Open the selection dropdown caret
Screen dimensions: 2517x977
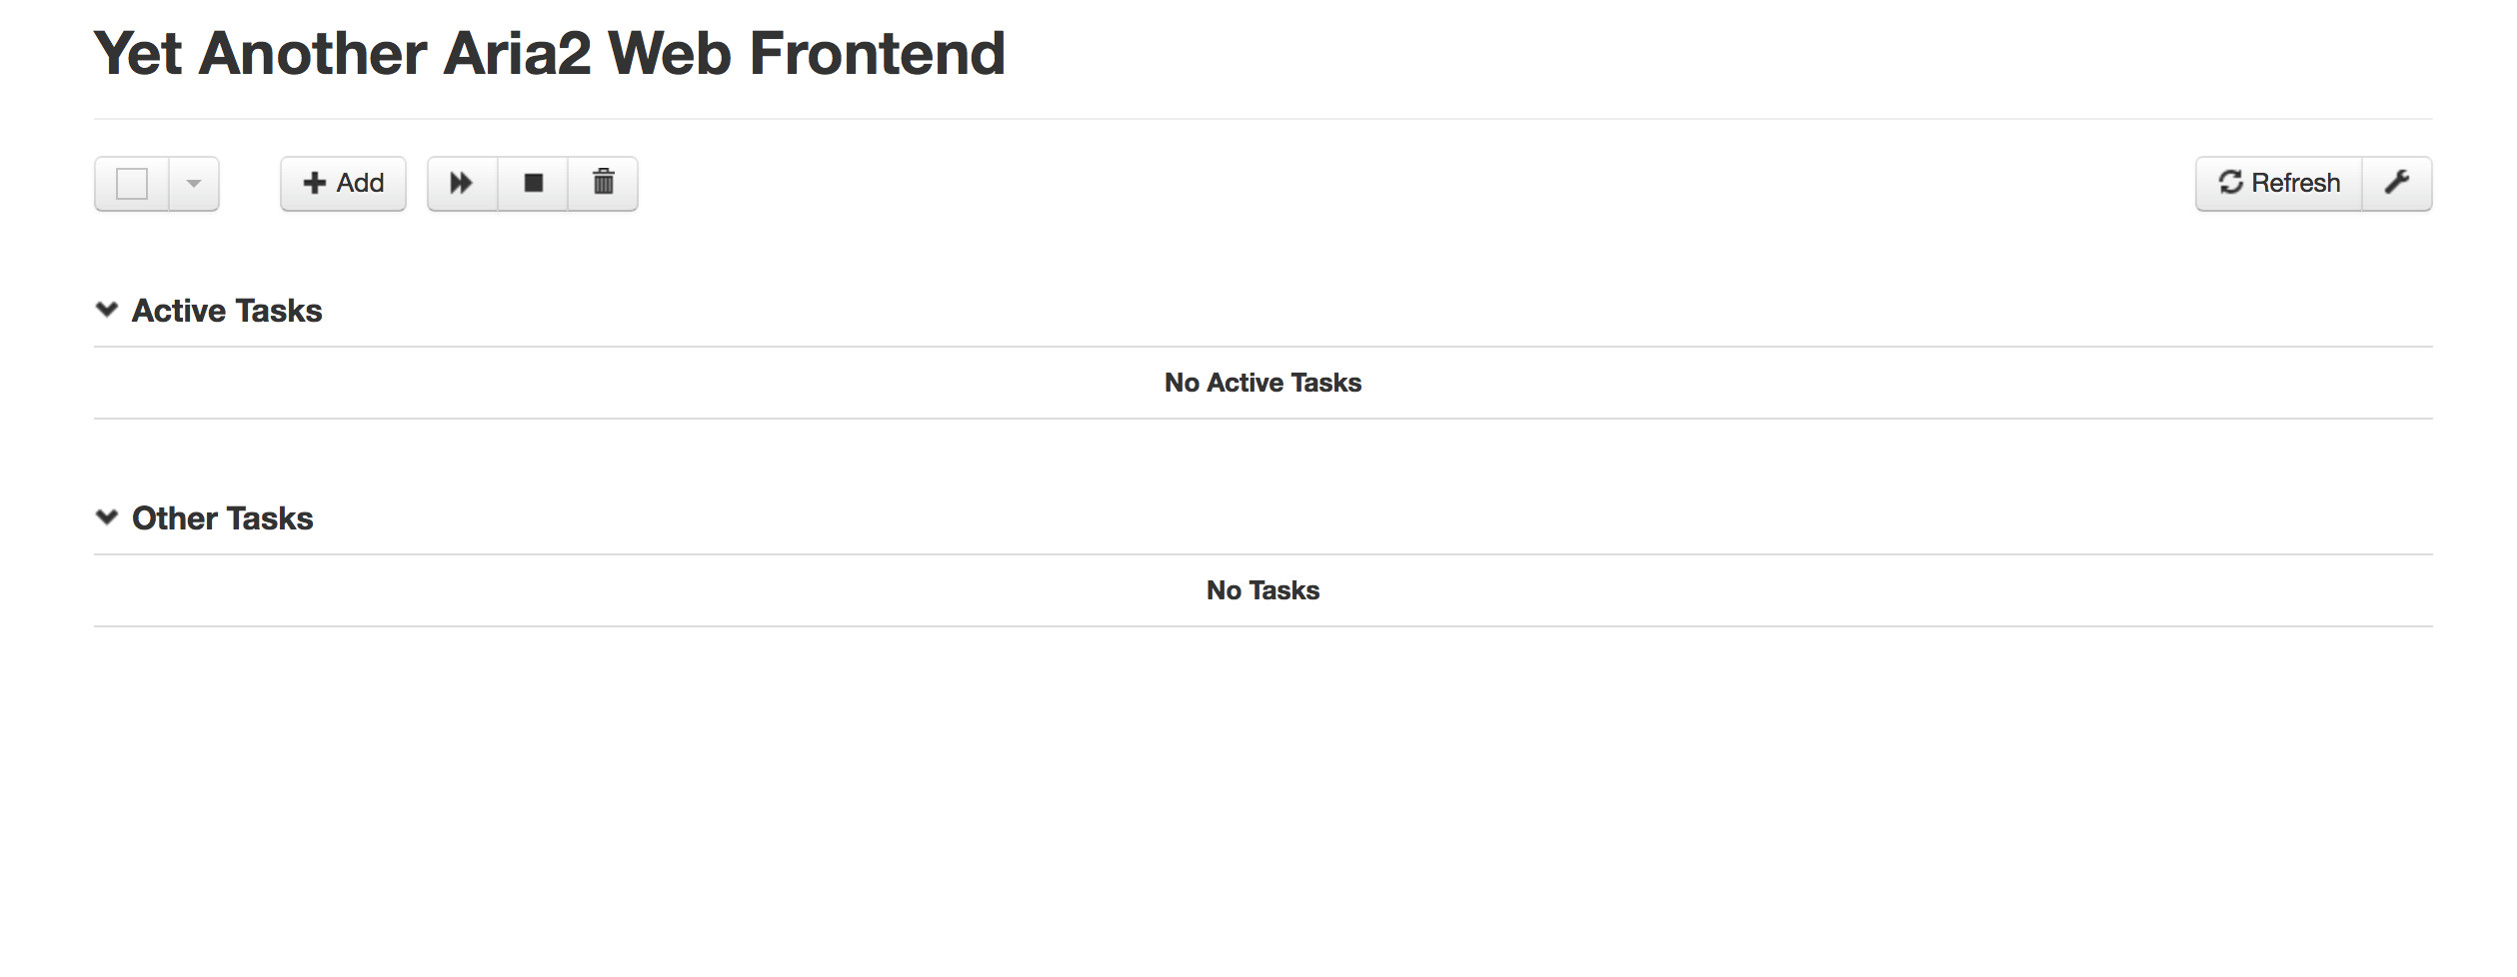194,184
